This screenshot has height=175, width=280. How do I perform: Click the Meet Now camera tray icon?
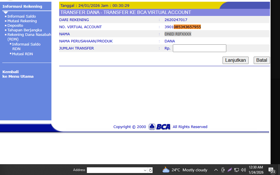(x=223, y=170)
